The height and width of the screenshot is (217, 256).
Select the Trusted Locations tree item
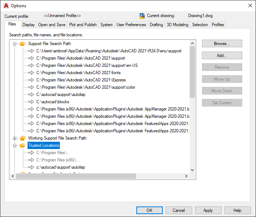pyautogui.click(x=44, y=145)
